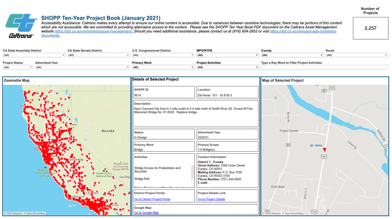Click the Advertised Year value 2020/21
Image resolution: width=392 pixels, height=219 pixels.
pyautogui.click(x=203, y=137)
